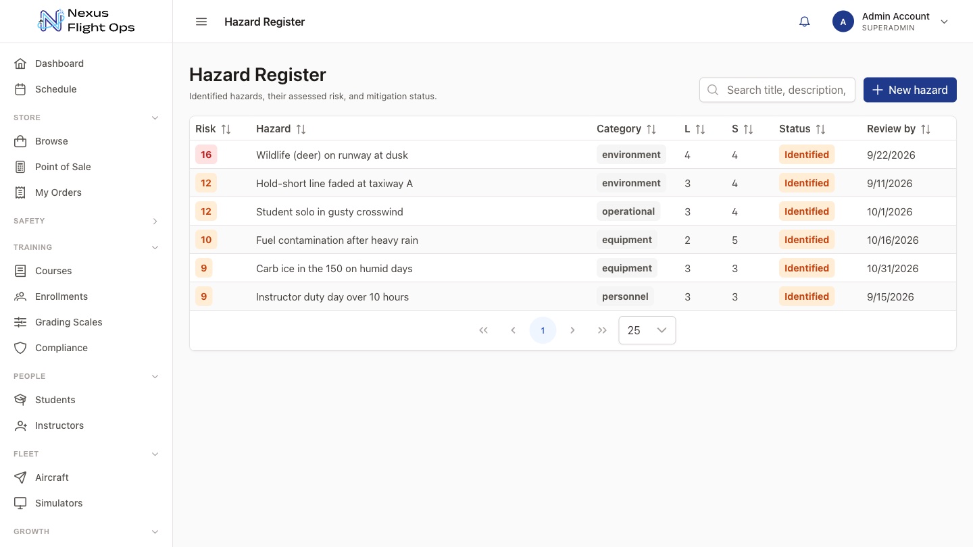Image resolution: width=973 pixels, height=547 pixels.
Task: Open Admin Account user menu chevron
Action: (945, 22)
